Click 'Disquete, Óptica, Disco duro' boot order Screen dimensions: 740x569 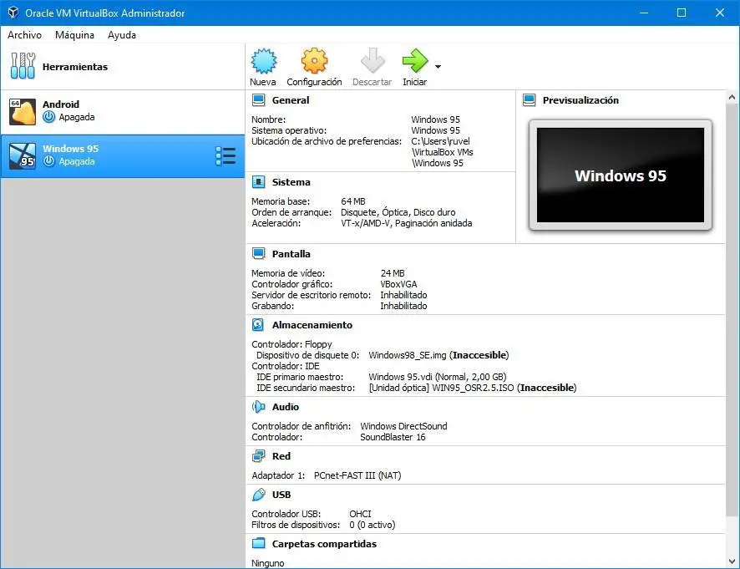pyautogui.click(x=398, y=212)
